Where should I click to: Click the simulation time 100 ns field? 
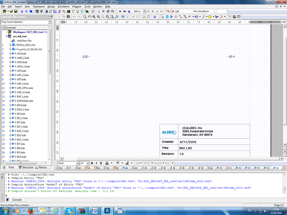coord(138,11)
